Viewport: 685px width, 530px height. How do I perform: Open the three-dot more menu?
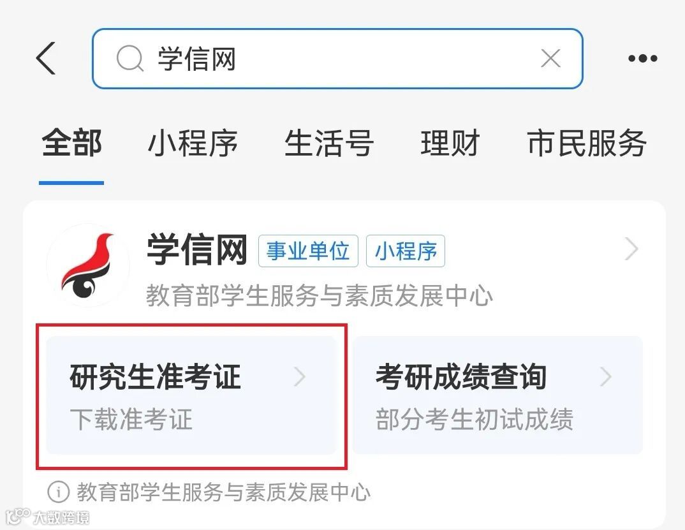click(643, 58)
